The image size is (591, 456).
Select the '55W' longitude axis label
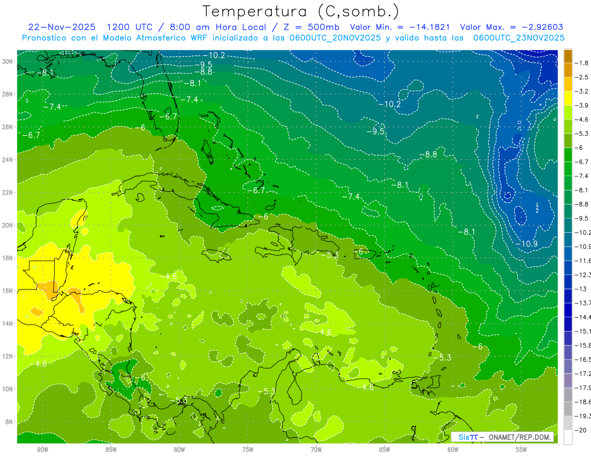pos(522,450)
